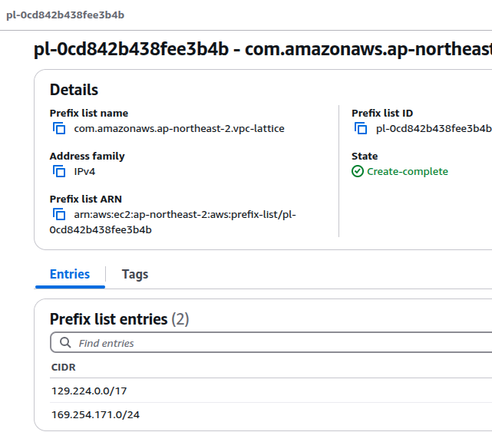Screen dimensions: 492x432
Task: Click the IPv4 address family value
Action: point(84,172)
